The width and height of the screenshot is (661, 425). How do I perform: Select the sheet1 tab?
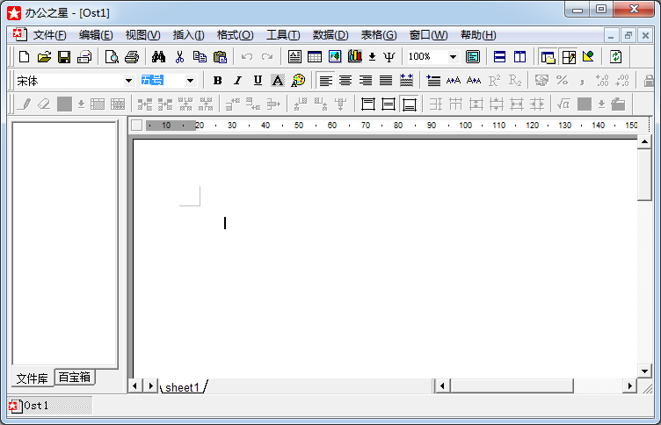182,387
